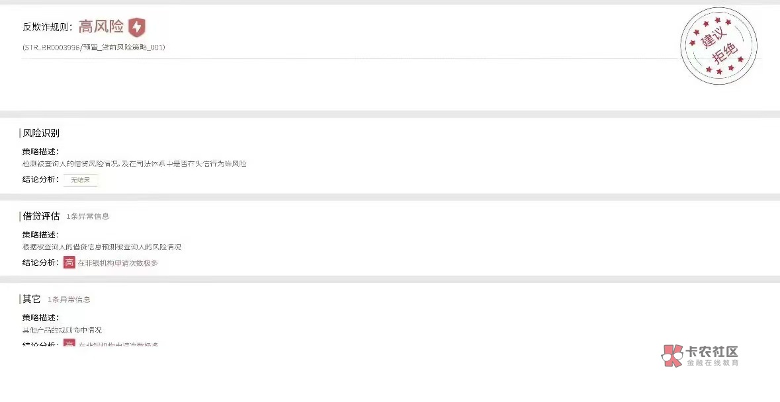Viewport: 780px width, 402px height.
Task: Click the red 高 badge under 借贷评估
Action: point(69,262)
